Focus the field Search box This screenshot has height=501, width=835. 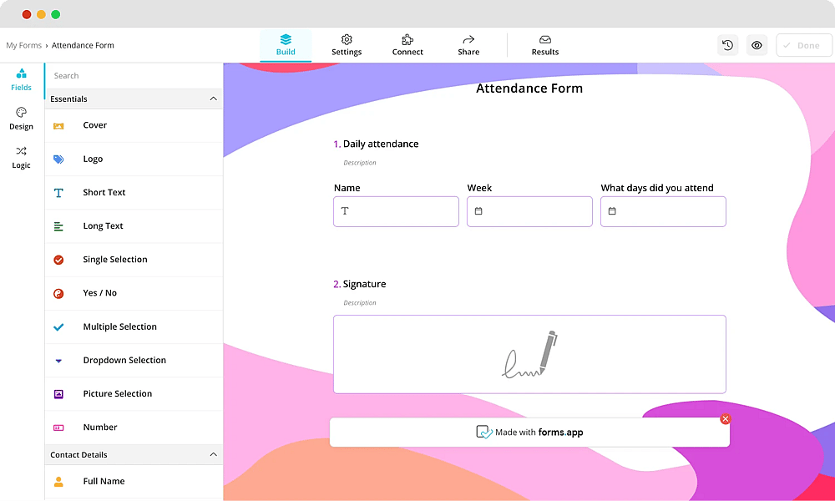(133, 76)
